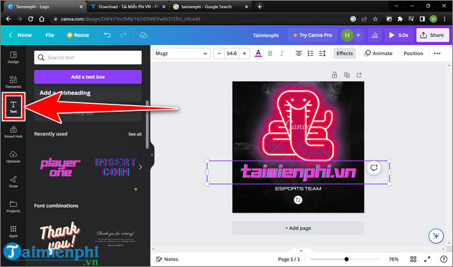The height and width of the screenshot is (267, 453).
Task: Enter fullscreen presentation mode
Action: (x=427, y=259)
